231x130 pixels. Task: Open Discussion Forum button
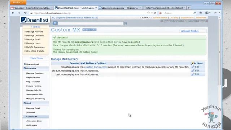(x=171, y=21)
